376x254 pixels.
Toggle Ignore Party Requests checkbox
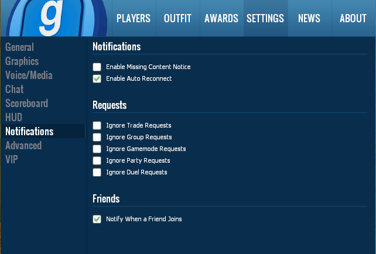(x=97, y=160)
